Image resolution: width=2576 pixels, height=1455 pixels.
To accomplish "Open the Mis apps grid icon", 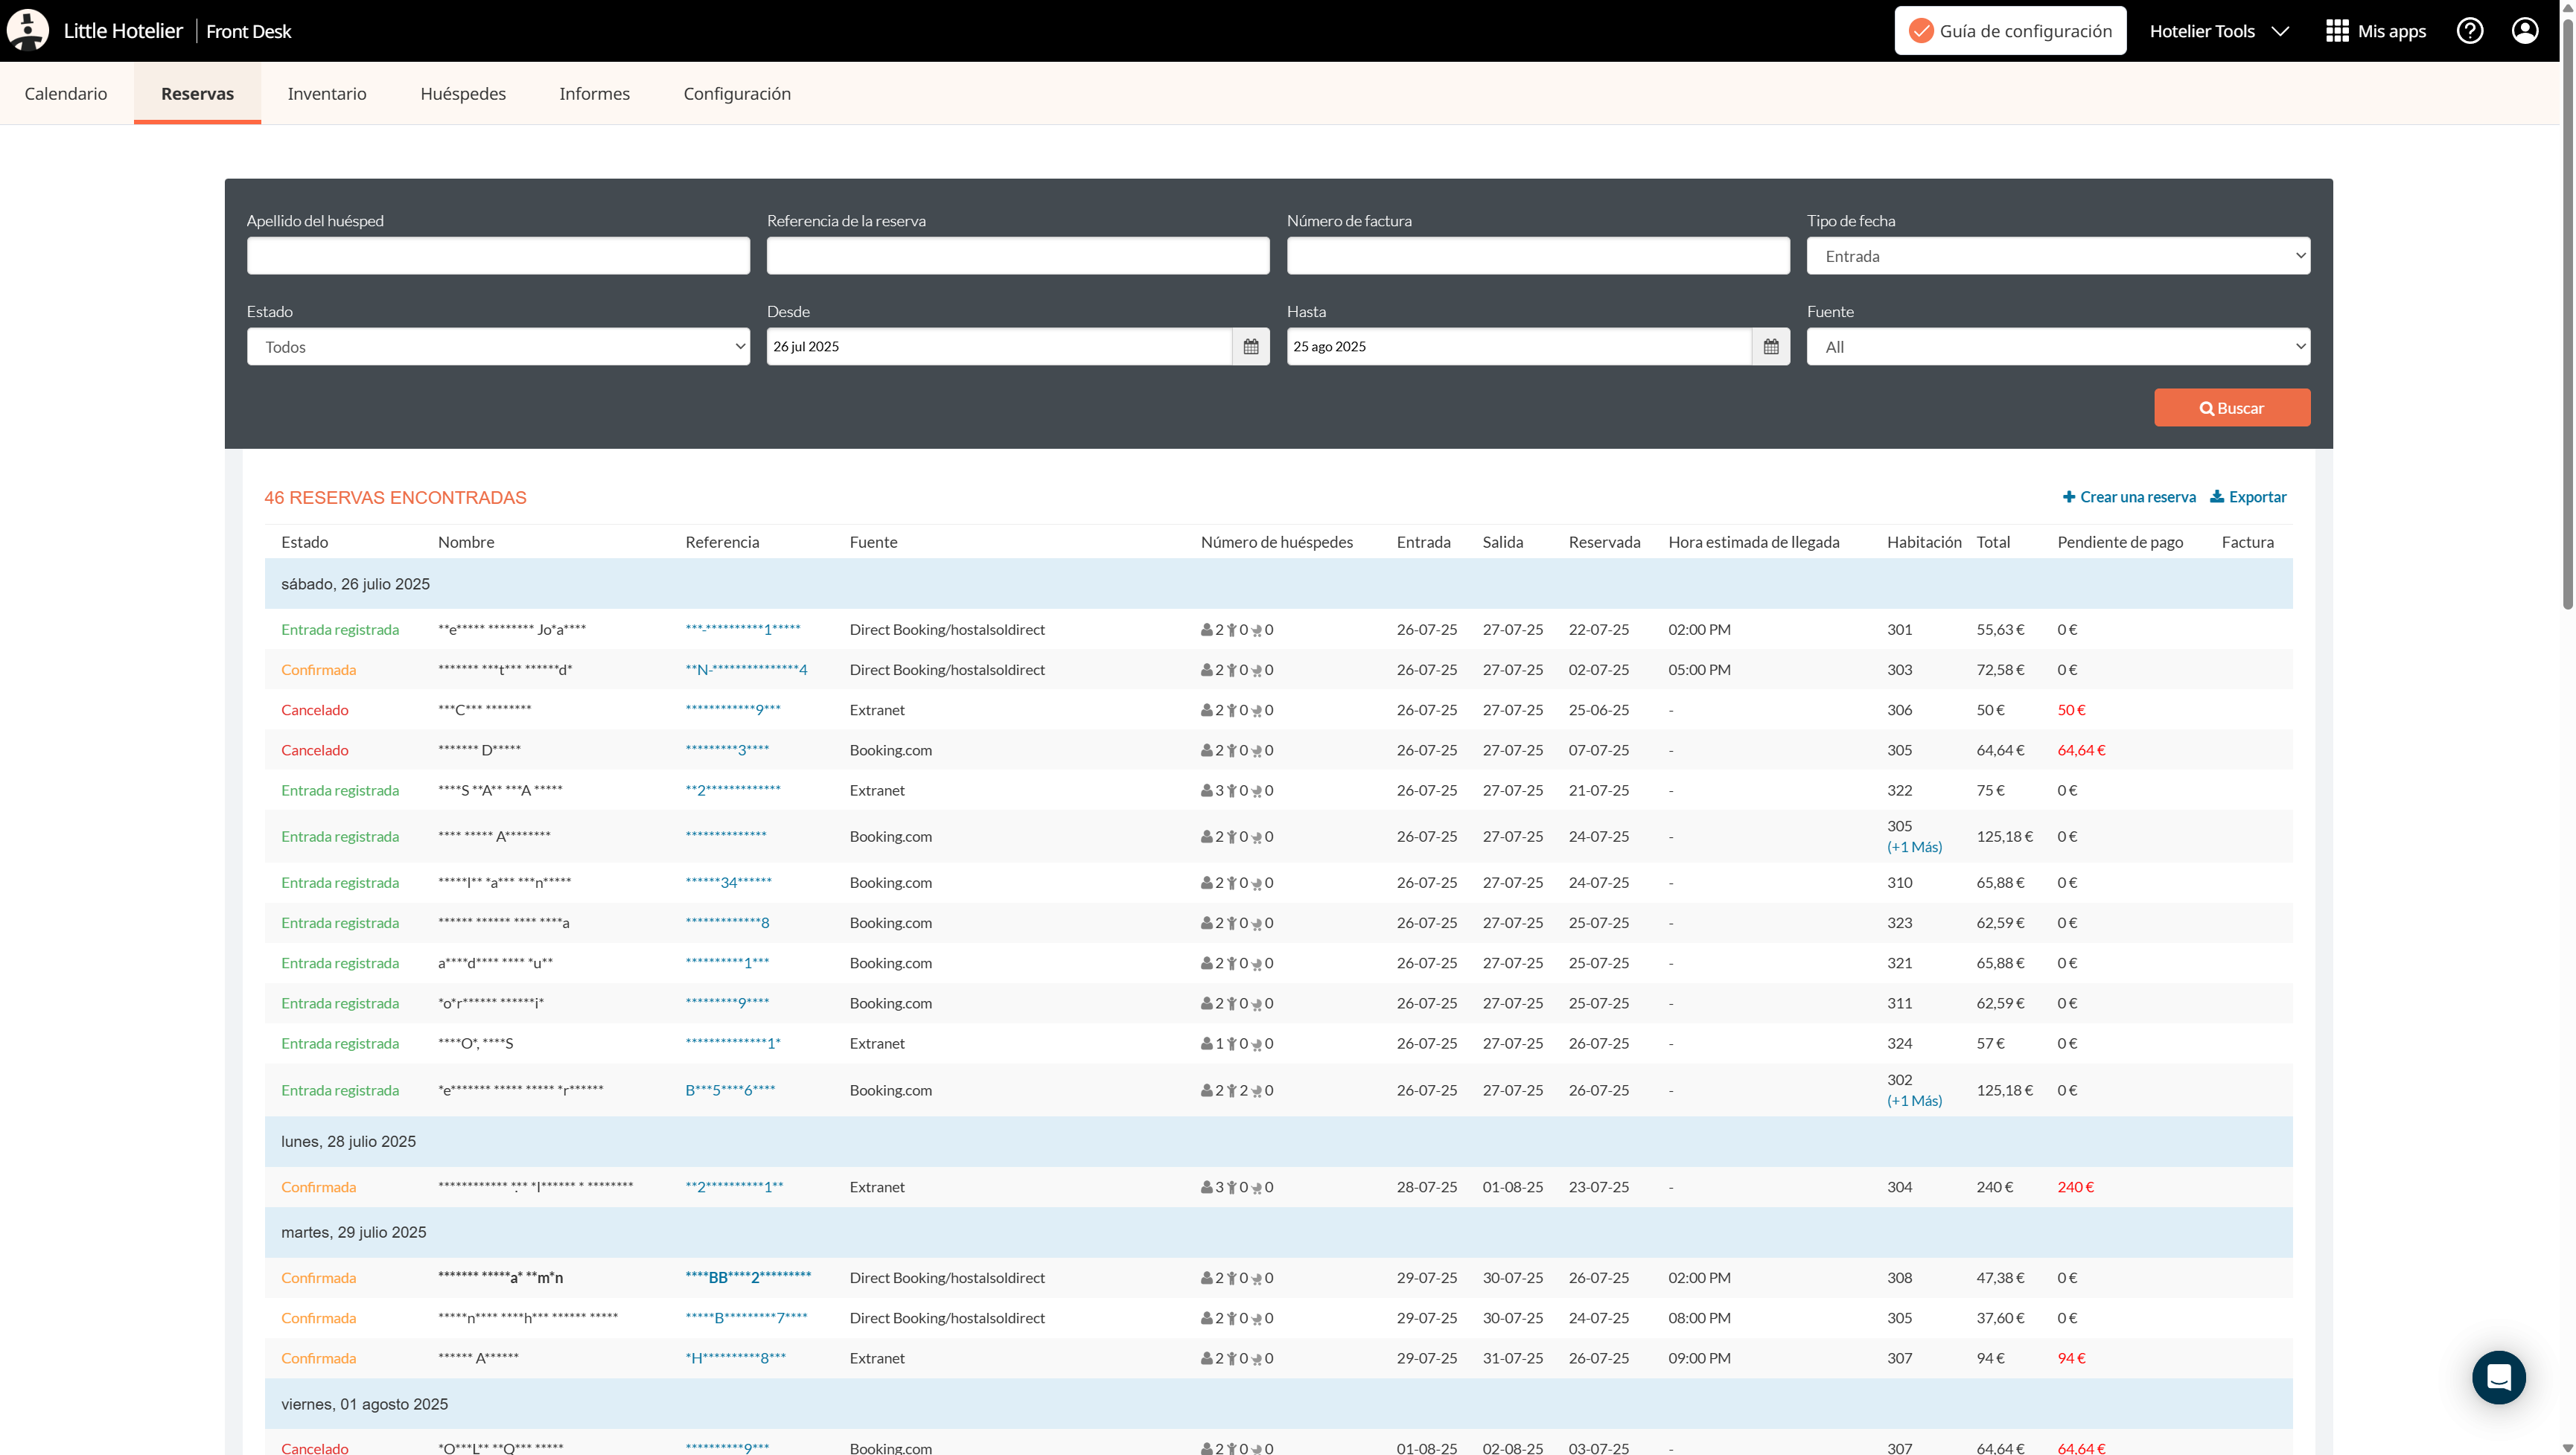I will click(x=2336, y=31).
